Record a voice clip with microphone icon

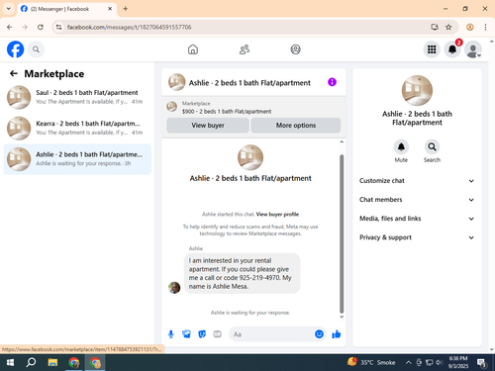pos(171,334)
